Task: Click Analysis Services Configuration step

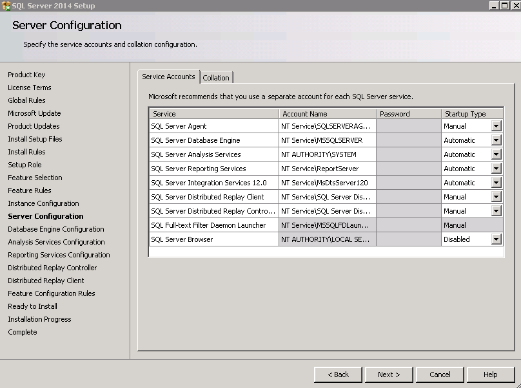Action: click(x=56, y=242)
